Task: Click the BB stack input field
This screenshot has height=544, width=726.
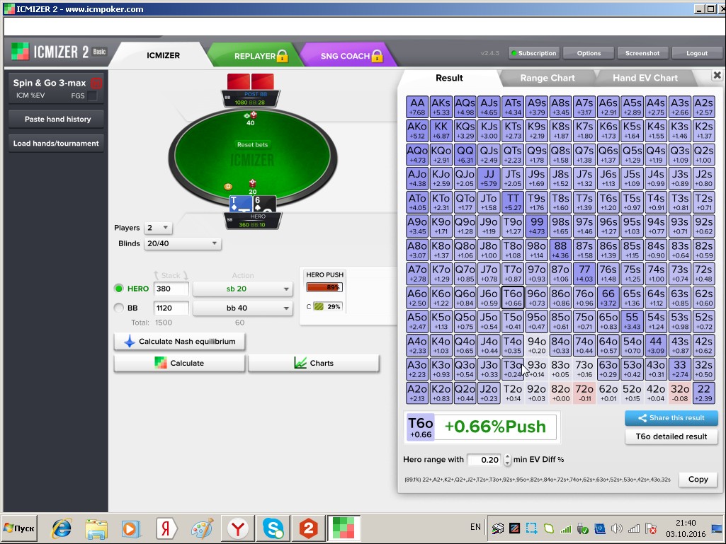Action: point(171,308)
